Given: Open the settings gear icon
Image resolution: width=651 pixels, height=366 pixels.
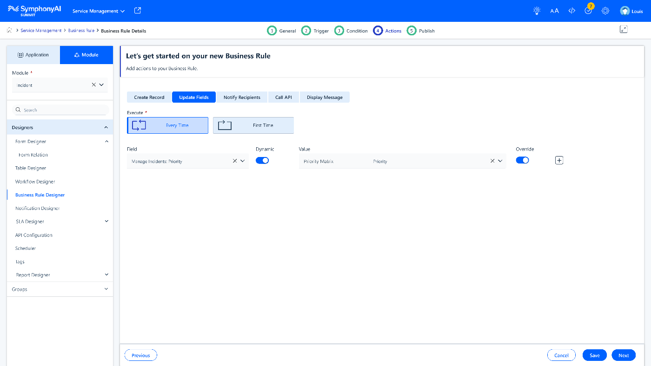Looking at the screenshot, I should [x=605, y=10].
